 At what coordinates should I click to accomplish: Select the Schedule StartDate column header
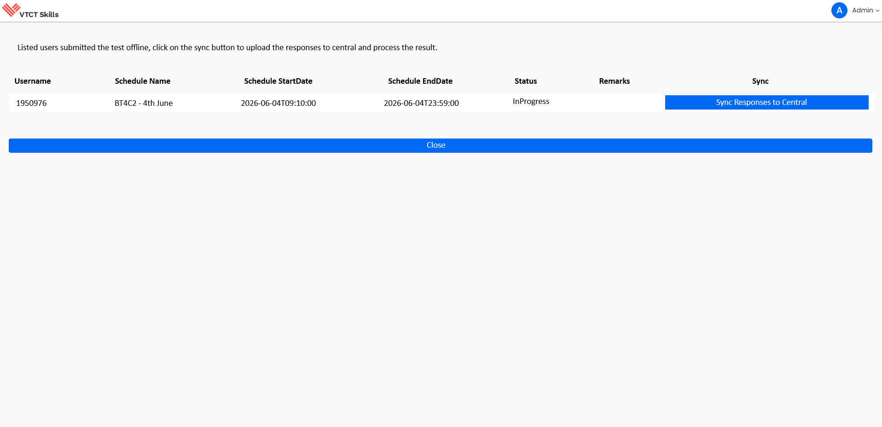click(x=278, y=81)
